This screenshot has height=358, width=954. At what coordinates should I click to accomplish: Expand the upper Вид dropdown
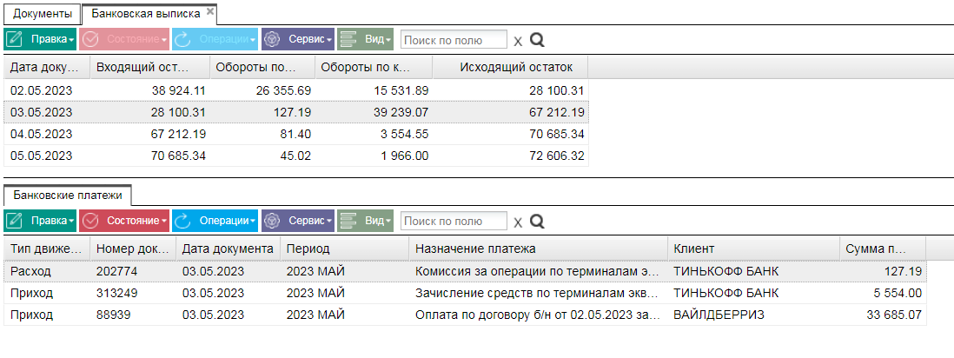(x=365, y=40)
